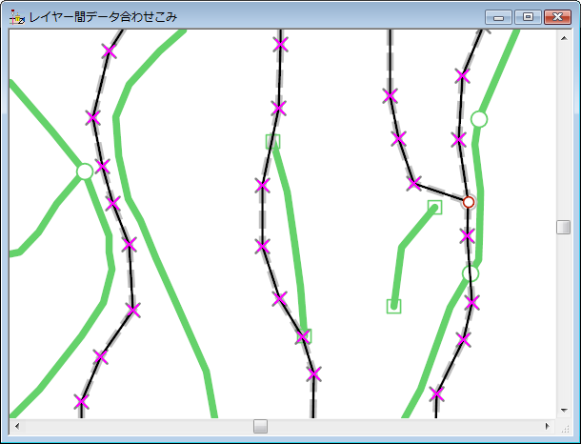
Task: Maximize the レイヤー間データ合わせこみ window
Action: tap(528, 17)
